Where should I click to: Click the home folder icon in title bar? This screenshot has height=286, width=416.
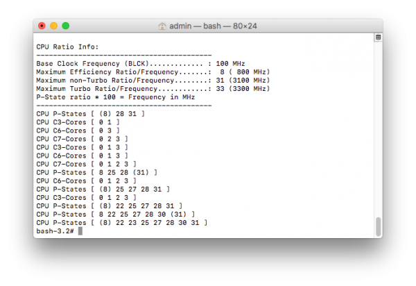coord(162,26)
